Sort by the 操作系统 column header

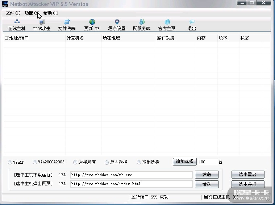click(x=176, y=38)
